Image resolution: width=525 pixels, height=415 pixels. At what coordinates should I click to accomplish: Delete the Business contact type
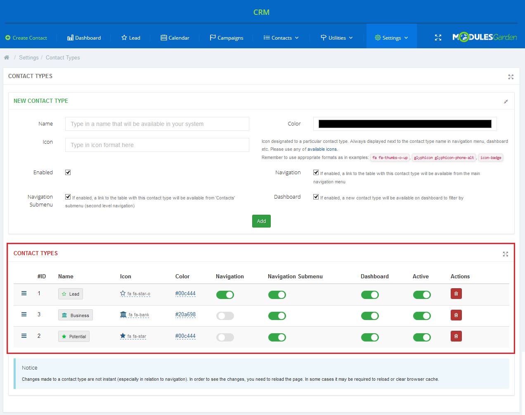click(x=456, y=315)
